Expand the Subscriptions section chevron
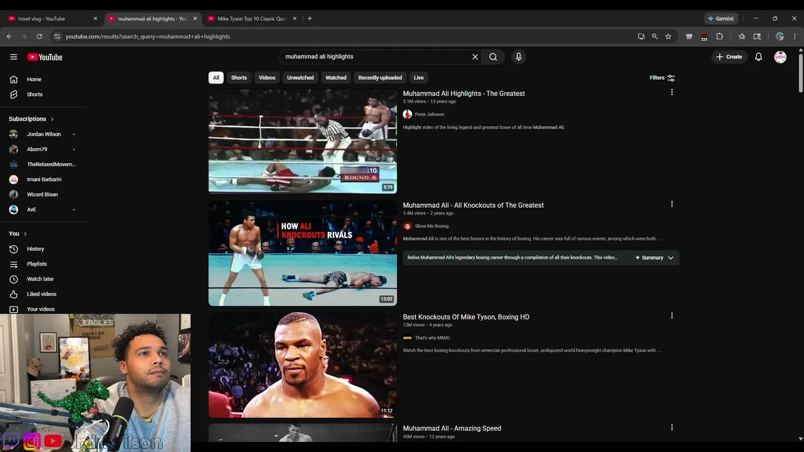 (x=52, y=119)
